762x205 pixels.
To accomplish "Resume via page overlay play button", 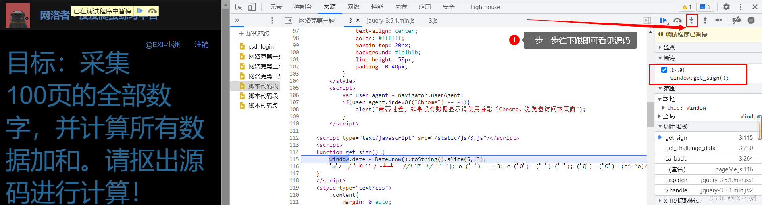I will pos(140,11).
